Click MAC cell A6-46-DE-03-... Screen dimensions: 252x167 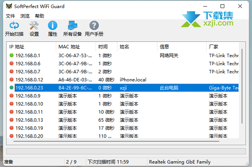75,79
